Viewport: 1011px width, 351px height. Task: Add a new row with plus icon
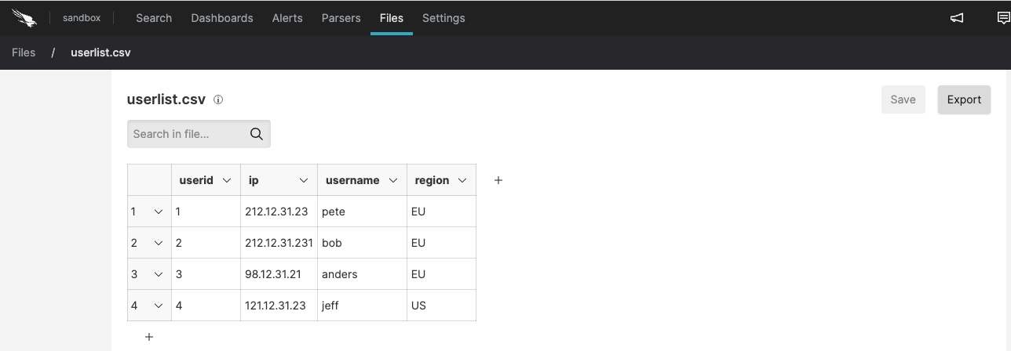(x=149, y=337)
